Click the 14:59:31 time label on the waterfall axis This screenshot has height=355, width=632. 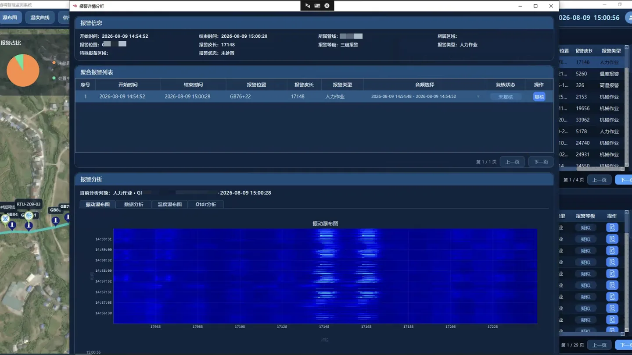coord(104,239)
